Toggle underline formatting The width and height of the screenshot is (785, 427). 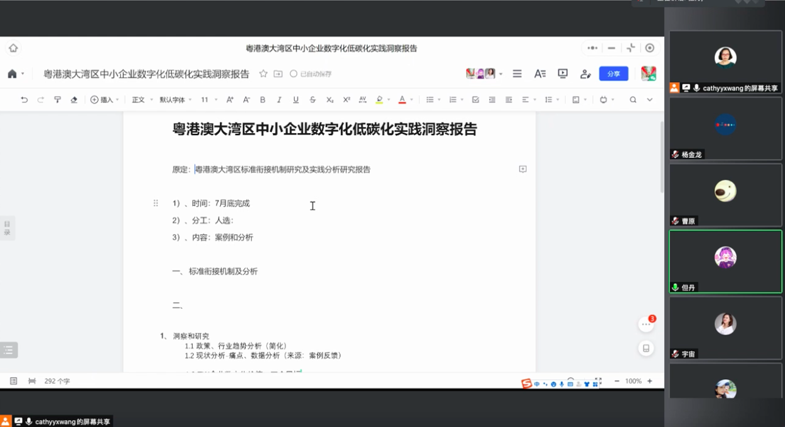click(296, 100)
